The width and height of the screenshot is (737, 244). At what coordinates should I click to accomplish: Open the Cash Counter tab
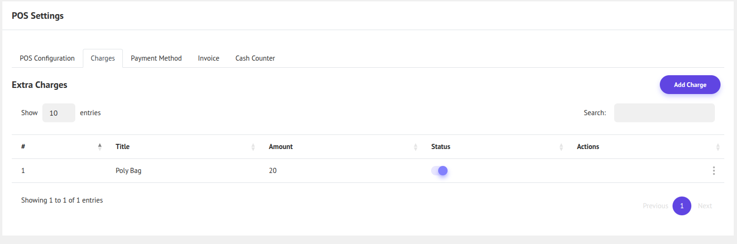tap(255, 58)
